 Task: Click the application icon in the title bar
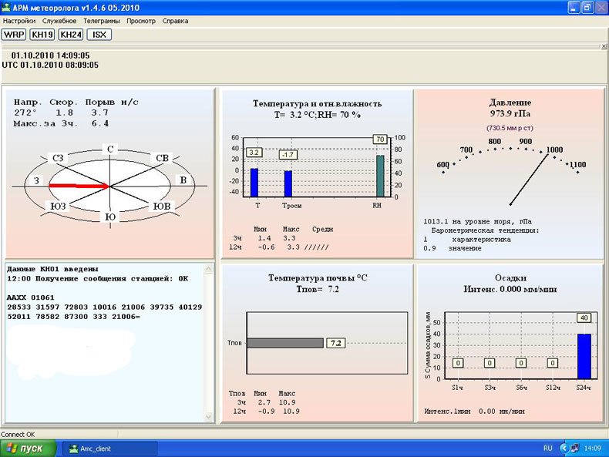click(7, 7)
